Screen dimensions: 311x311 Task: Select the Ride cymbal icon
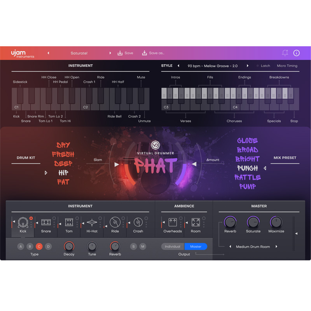point(115,222)
